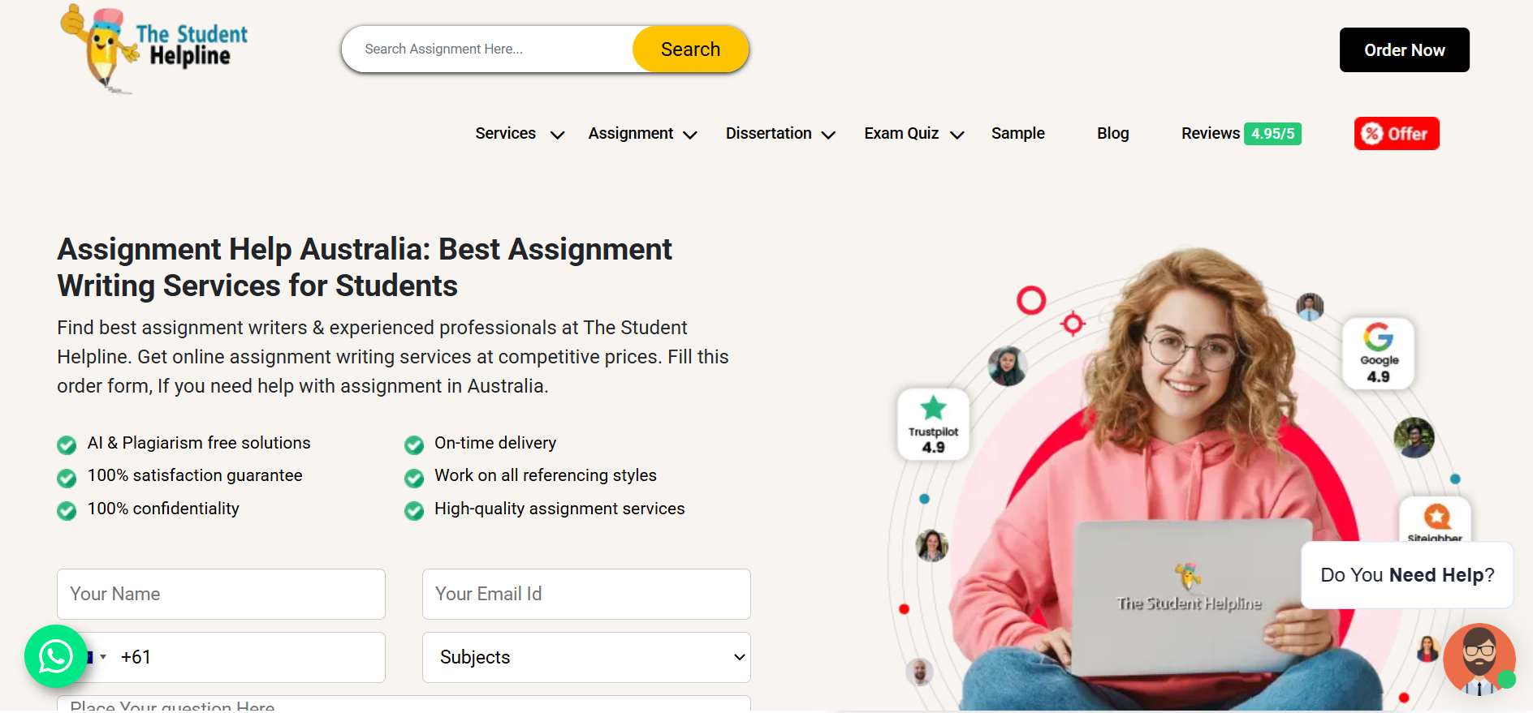Focus the Search Assignment Here field
This screenshot has height=713, width=1533.
[487, 49]
